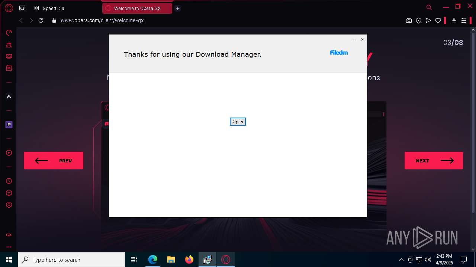Click the Filedm logo in dialog
476x267 pixels.
coord(339,53)
